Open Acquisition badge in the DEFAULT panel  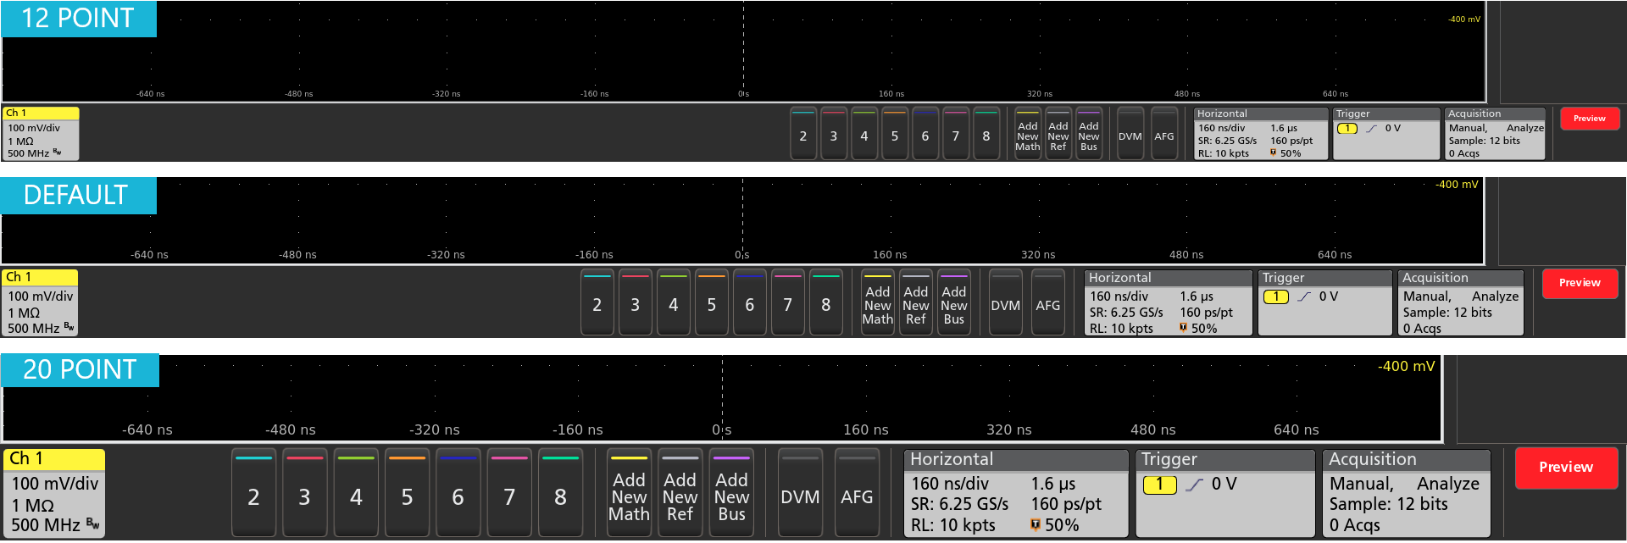point(1461,302)
